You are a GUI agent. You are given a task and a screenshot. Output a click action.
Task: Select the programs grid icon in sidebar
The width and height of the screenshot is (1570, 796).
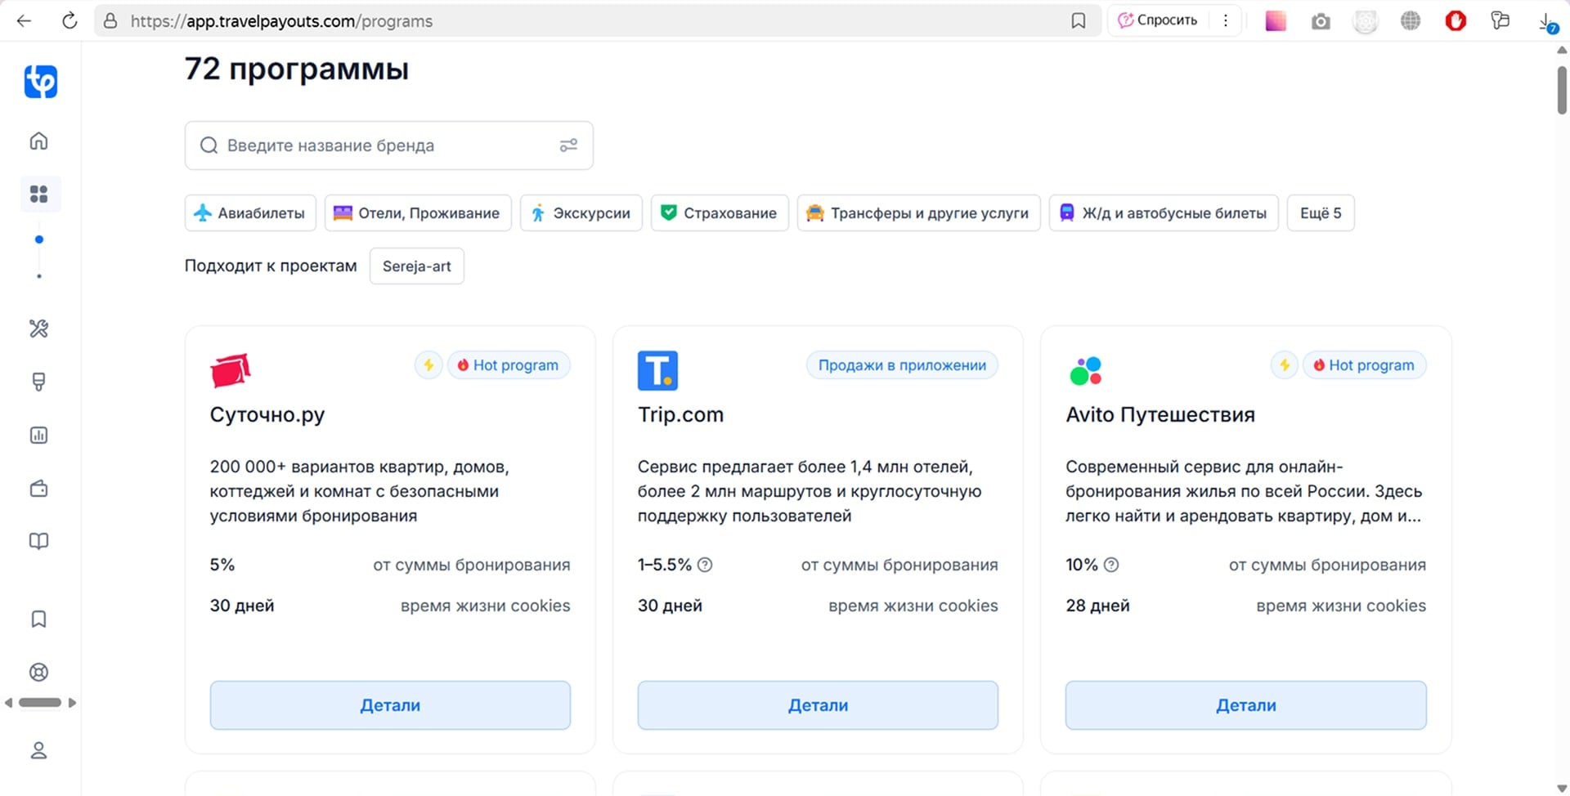(38, 194)
